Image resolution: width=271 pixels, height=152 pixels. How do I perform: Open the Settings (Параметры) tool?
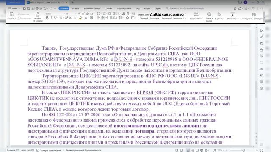pyautogui.click(x=233, y=16)
